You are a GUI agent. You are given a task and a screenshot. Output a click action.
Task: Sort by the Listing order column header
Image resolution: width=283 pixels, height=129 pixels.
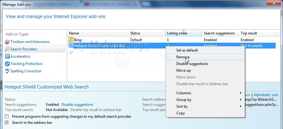184,33
